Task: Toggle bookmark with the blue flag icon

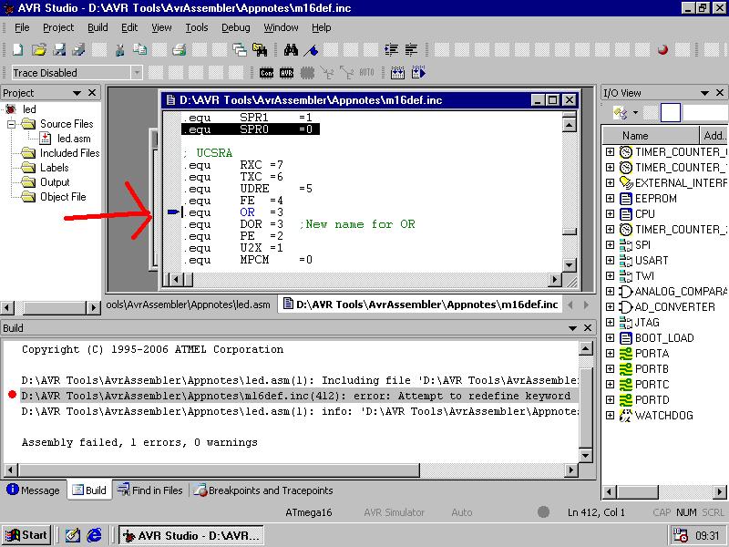Action: click(x=311, y=50)
